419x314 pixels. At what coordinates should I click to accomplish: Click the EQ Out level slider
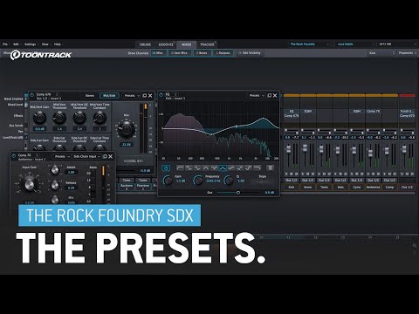[238, 193]
